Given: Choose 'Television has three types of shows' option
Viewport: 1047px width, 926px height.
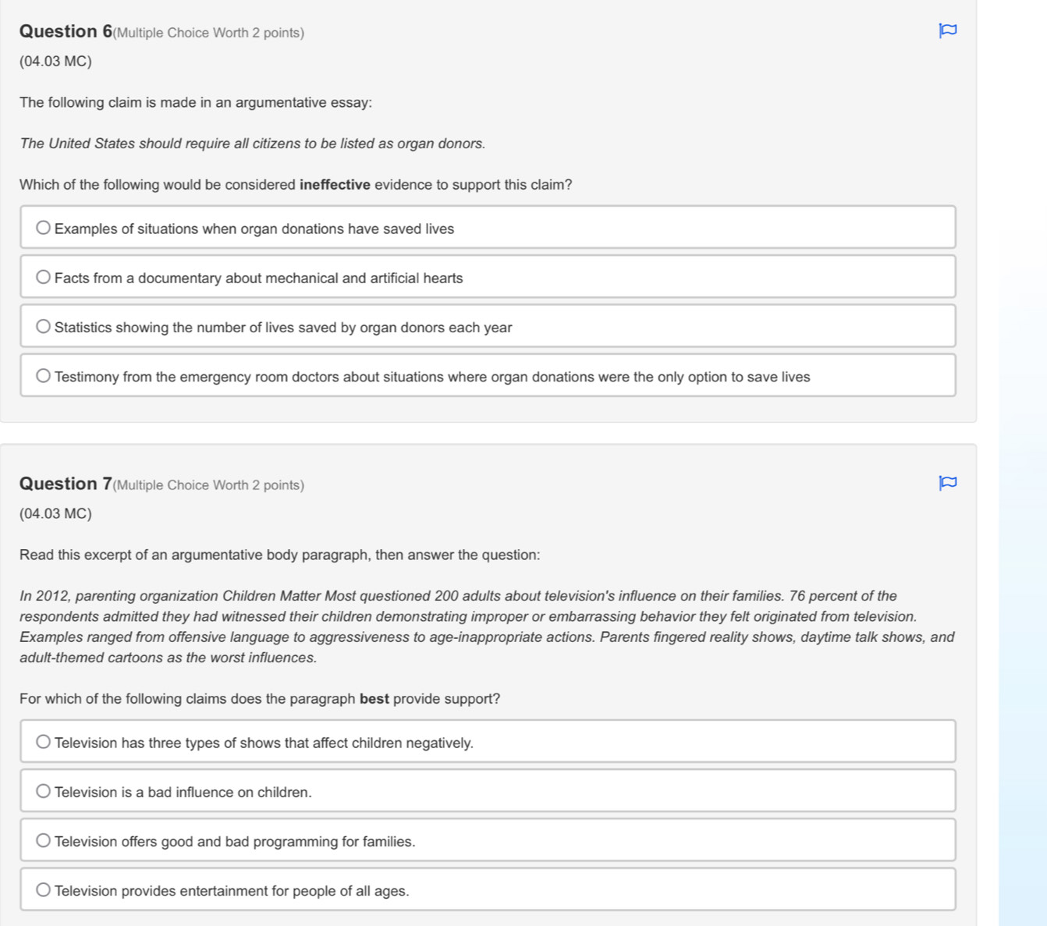Looking at the screenshot, I should point(44,742).
